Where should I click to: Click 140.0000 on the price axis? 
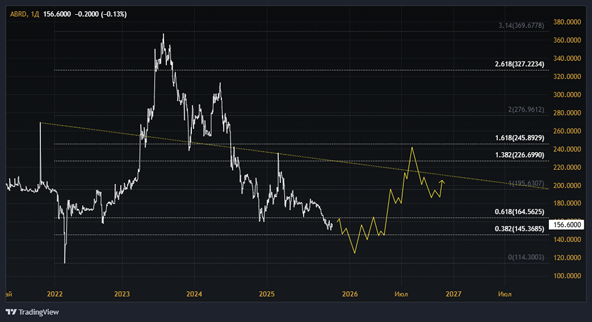pyautogui.click(x=567, y=239)
